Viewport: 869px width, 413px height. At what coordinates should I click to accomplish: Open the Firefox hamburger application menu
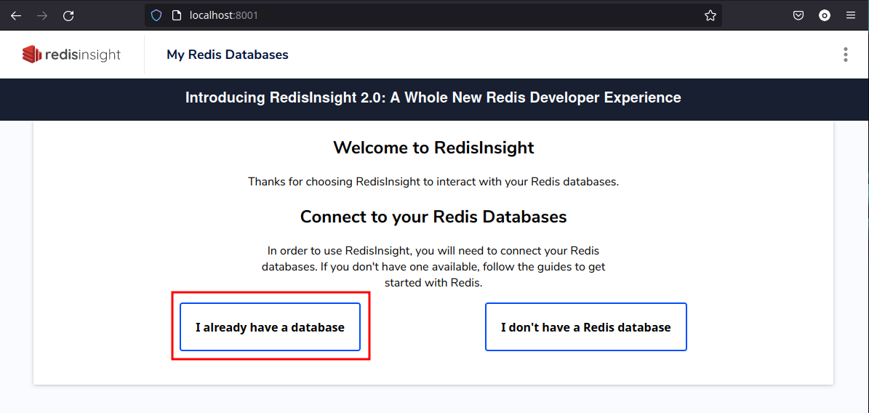[x=851, y=15]
